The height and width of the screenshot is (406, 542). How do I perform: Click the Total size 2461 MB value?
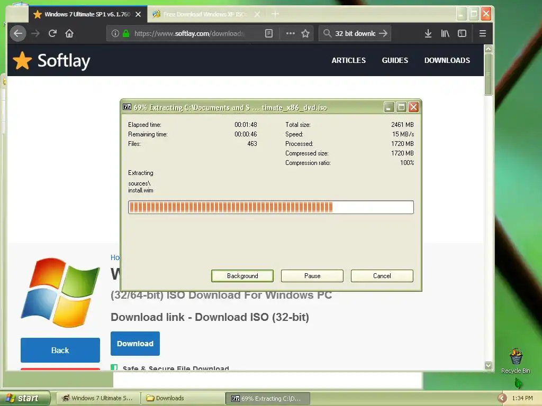pyautogui.click(x=402, y=125)
